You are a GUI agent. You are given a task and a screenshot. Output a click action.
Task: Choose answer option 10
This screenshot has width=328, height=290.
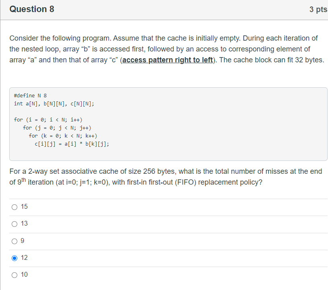14,275
